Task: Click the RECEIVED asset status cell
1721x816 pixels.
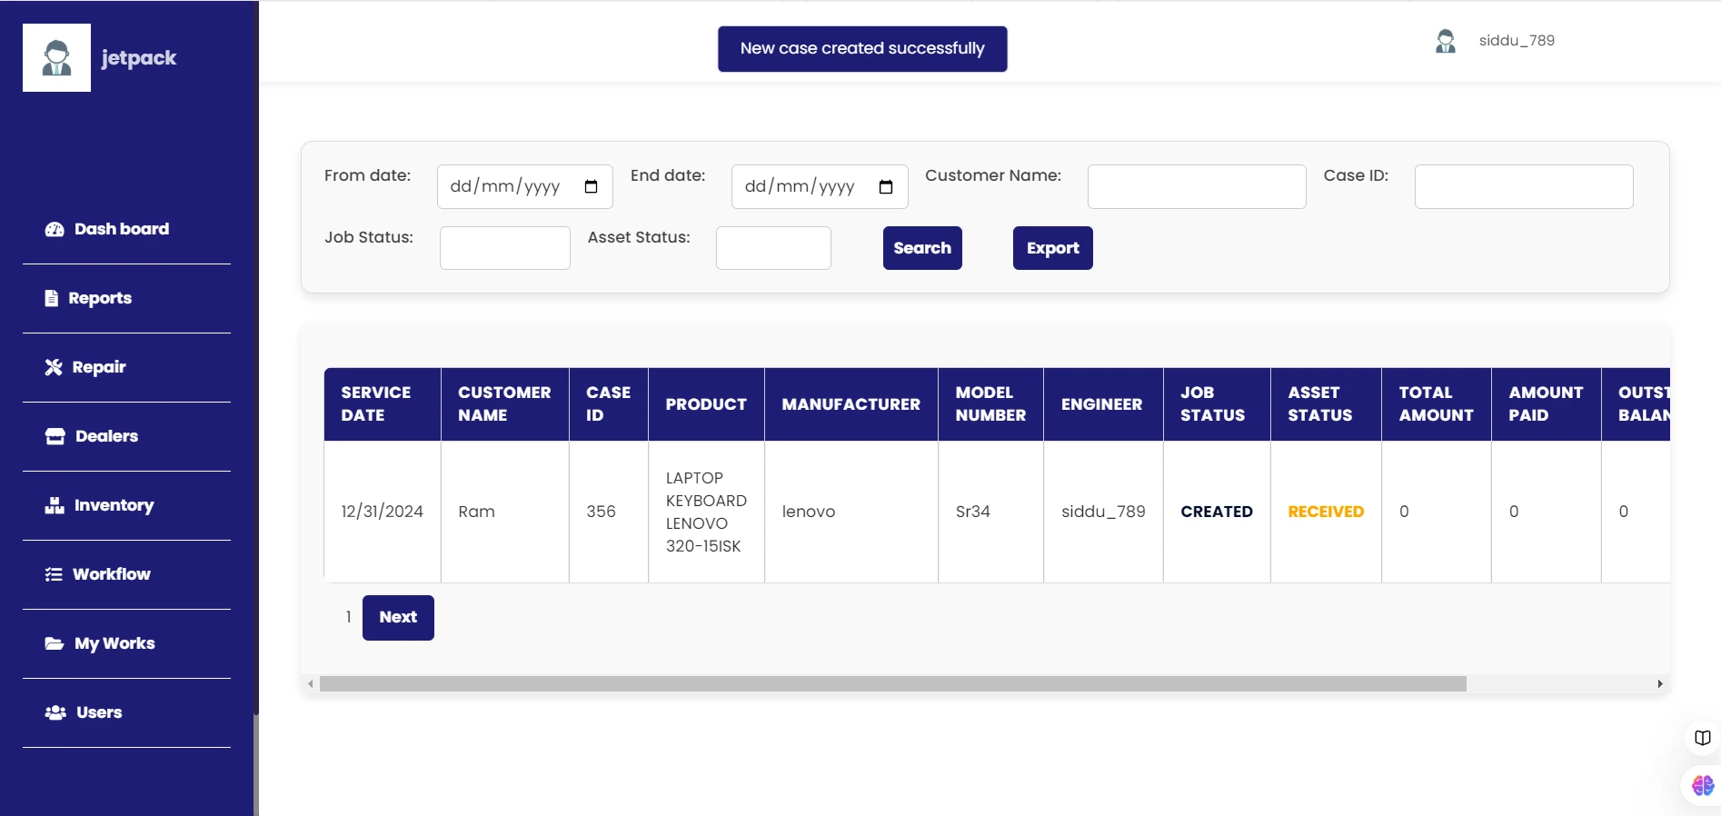Action: pos(1326,512)
